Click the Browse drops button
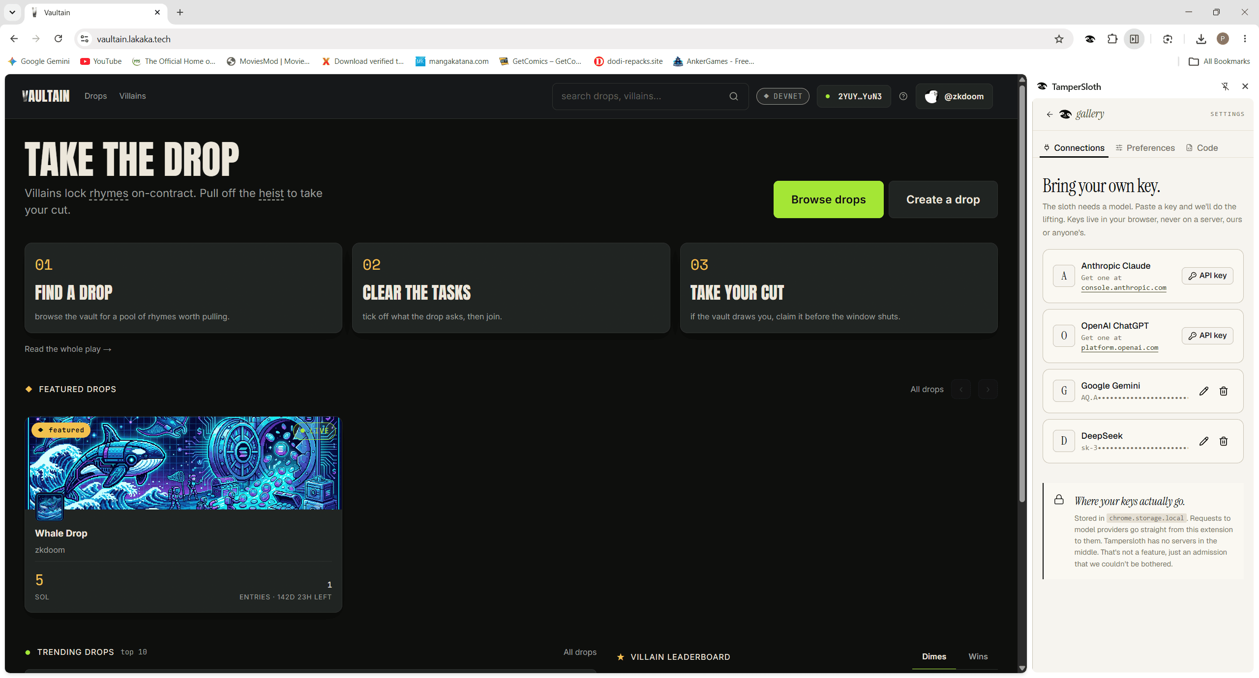This screenshot has width=1259, height=678. pos(828,199)
